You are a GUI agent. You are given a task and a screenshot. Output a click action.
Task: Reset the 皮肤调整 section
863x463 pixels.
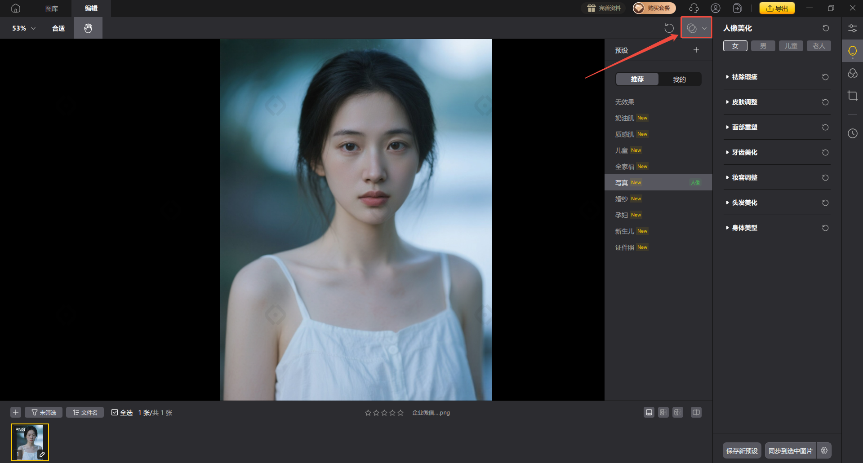click(825, 102)
